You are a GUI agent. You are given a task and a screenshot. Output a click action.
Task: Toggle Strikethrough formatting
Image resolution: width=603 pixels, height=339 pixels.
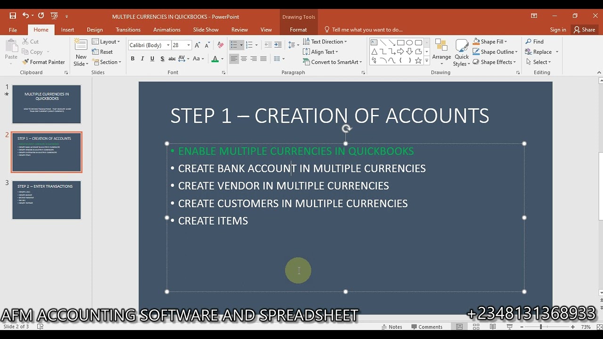click(x=172, y=59)
